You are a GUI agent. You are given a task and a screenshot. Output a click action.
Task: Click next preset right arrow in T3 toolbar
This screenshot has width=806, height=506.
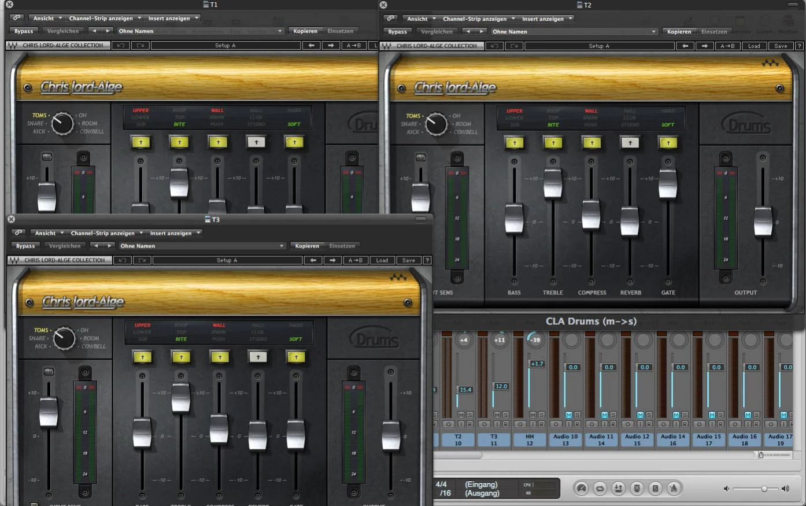pyautogui.click(x=332, y=260)
